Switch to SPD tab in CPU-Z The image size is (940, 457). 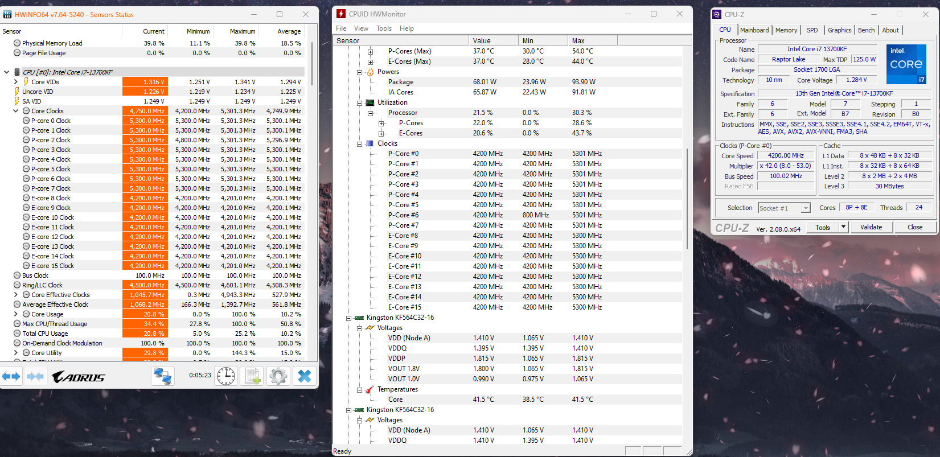[x=812, y=30]
